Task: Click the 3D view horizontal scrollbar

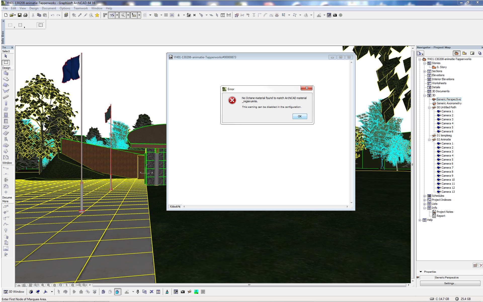Action: 249,285
